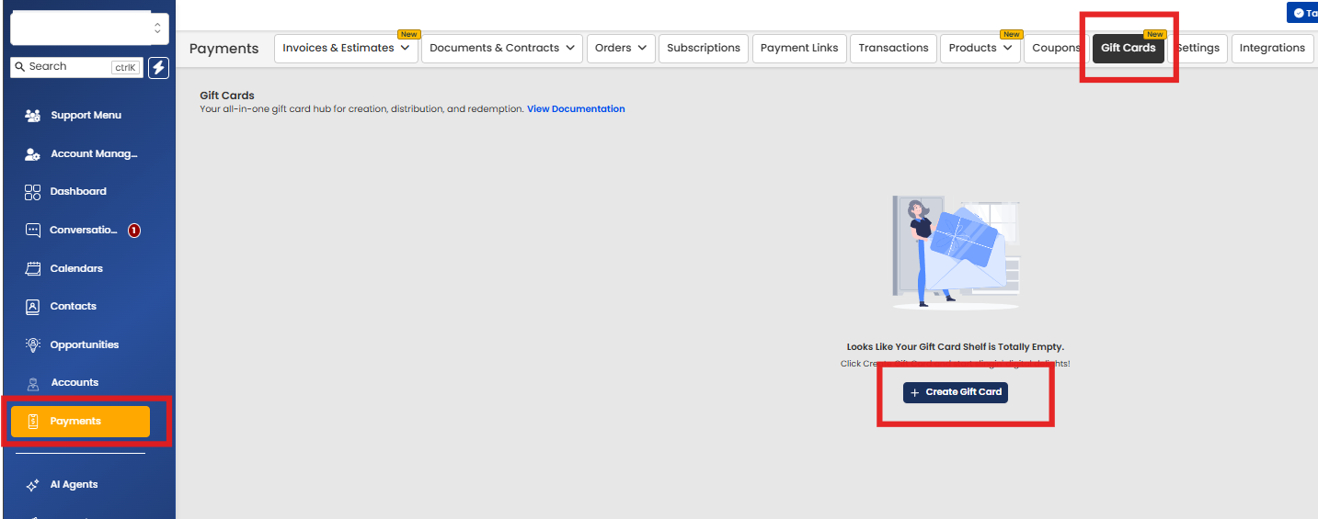Viewport: 1318px width, 519px height.
Task: Switch to the Coupons tab
Action: 1057,49
